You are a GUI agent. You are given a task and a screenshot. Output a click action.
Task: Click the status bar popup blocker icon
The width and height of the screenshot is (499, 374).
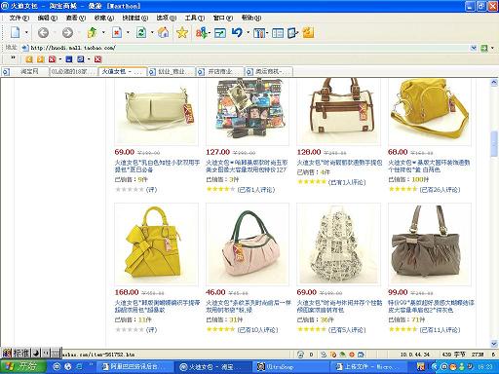click(x=301, y=355)
